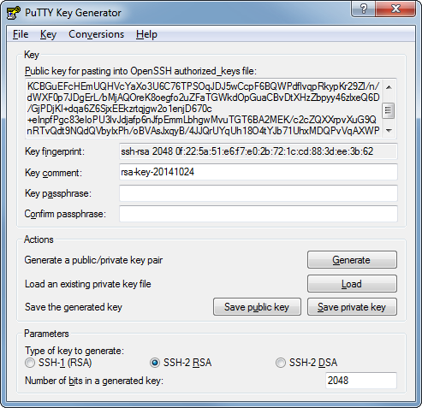Click Load to open existing private key

click(352, 284)
